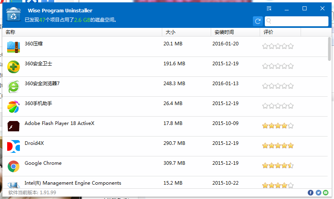Close the Wise Program Uninstaller window
This screenshot has height=199, width=334.
tap(322, 8)
